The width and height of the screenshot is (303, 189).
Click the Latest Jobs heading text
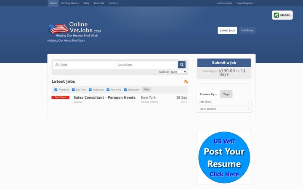pyautogui.click(x=63, y=81)
